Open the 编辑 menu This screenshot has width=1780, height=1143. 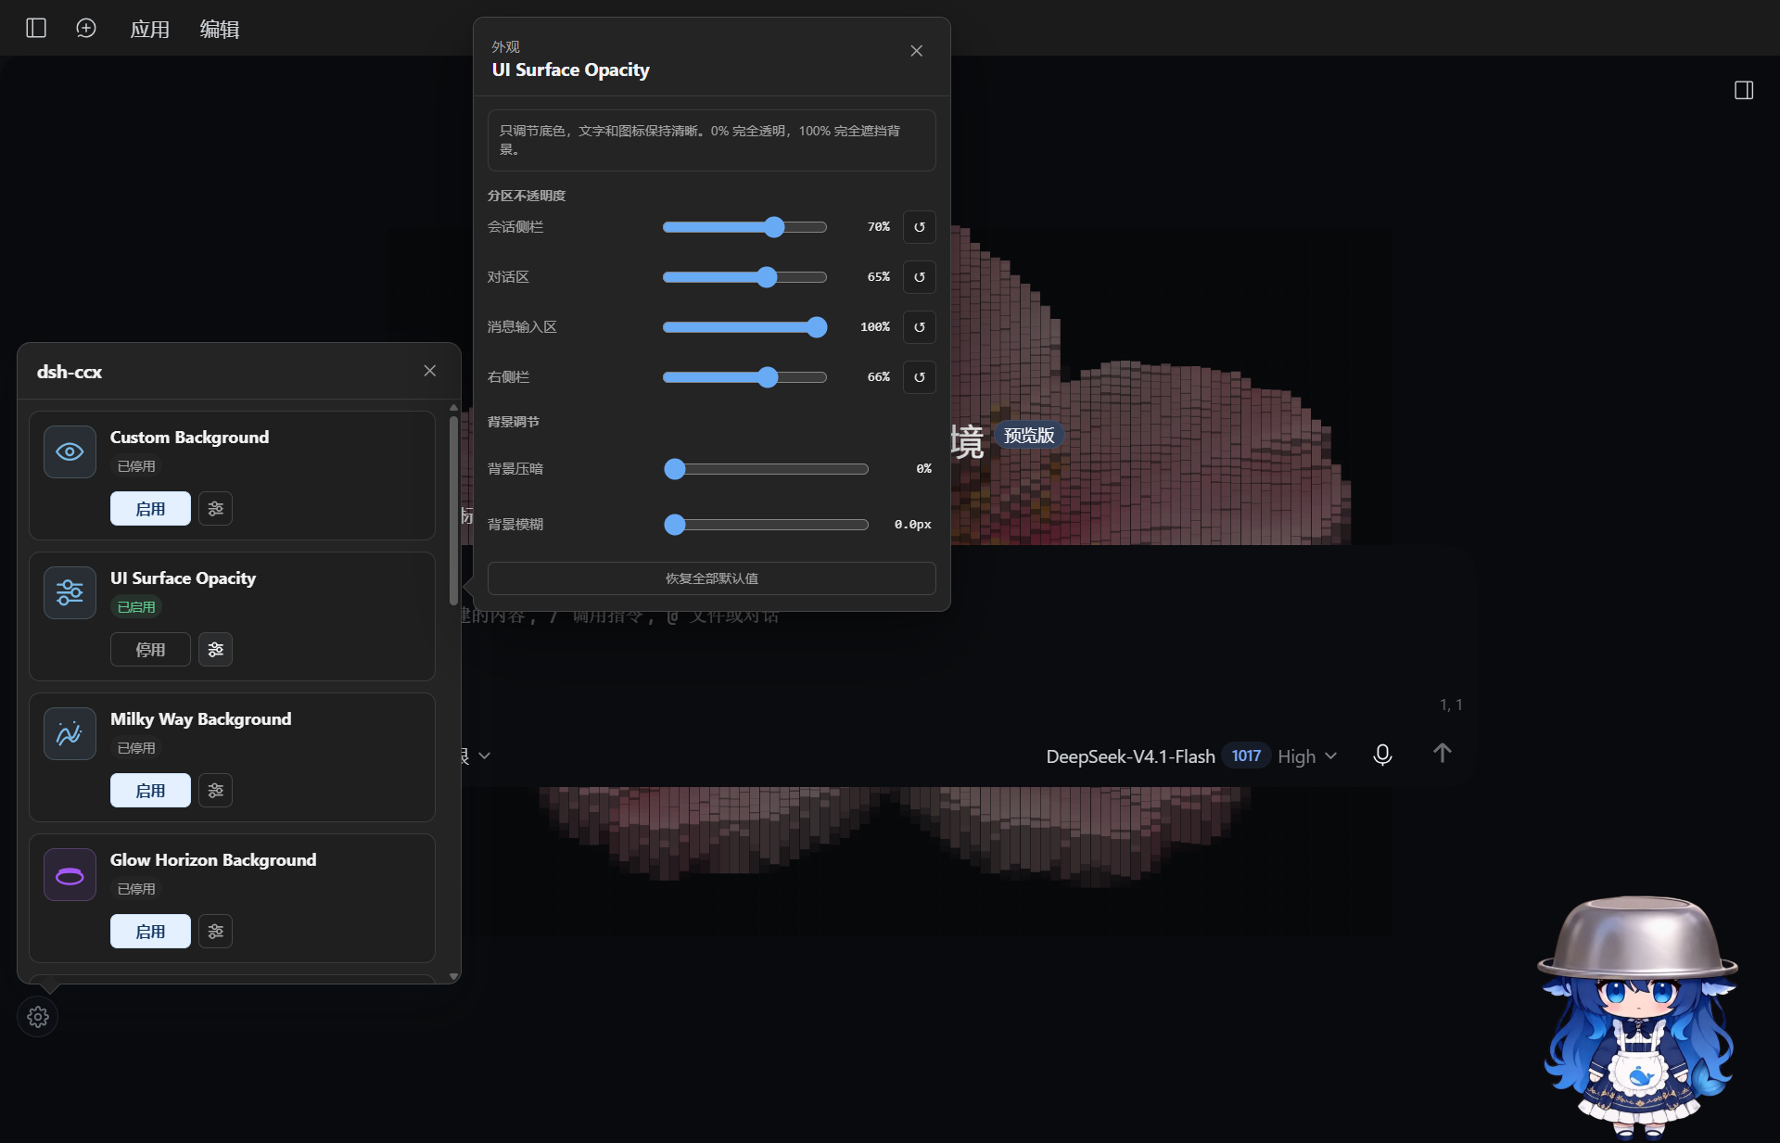tap(220, 29)
